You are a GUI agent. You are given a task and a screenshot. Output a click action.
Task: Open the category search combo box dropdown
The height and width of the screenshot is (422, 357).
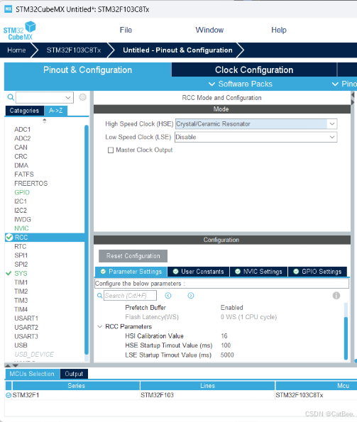click(x=68, y=97)
